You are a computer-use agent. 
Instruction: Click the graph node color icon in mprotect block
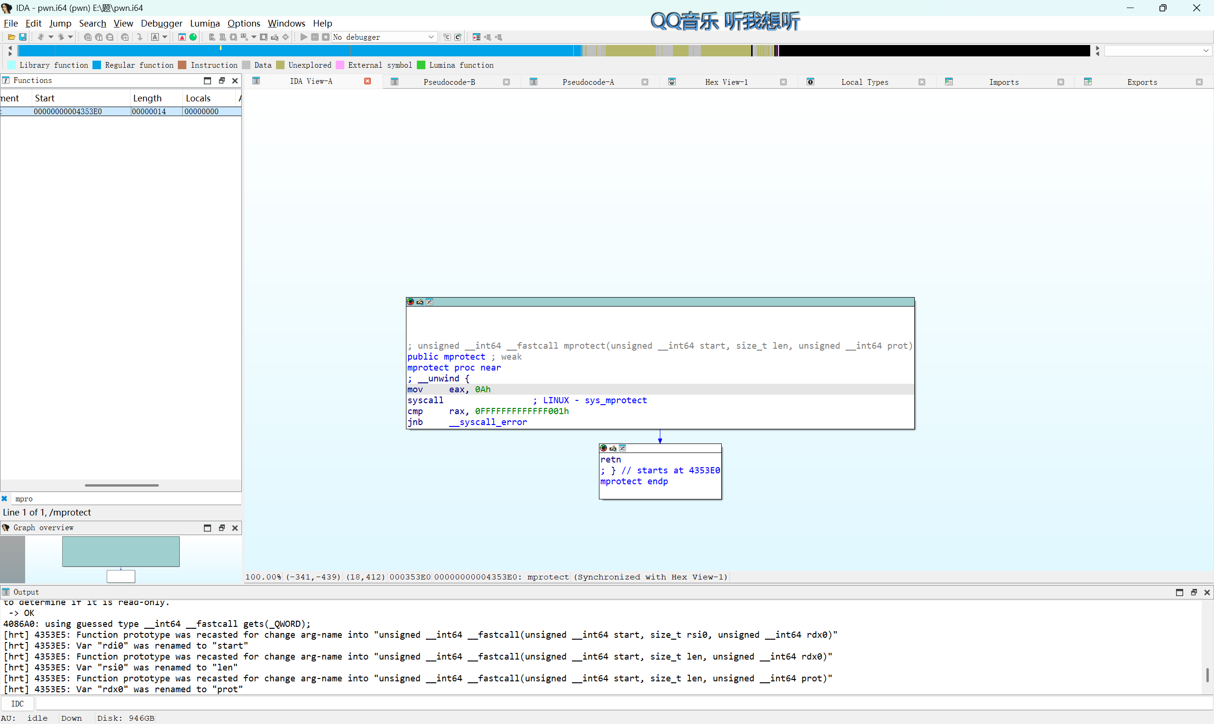point(411,302)
